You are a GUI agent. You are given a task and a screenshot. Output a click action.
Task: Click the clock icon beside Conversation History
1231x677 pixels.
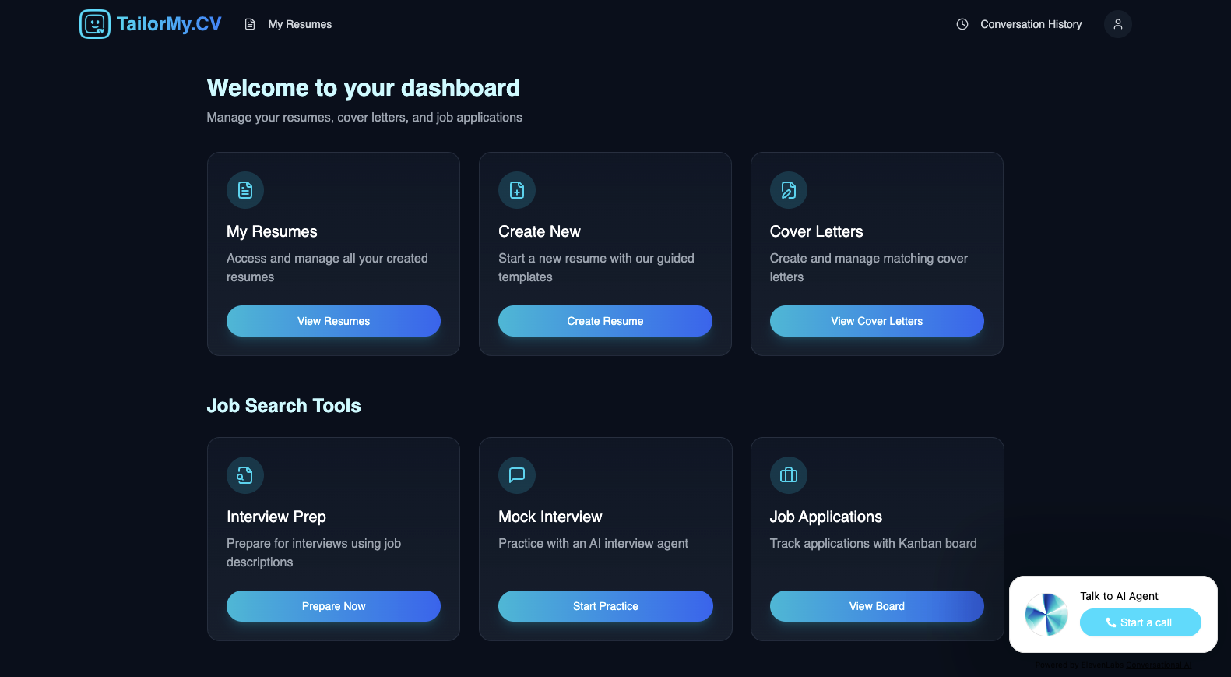[962, 24]
